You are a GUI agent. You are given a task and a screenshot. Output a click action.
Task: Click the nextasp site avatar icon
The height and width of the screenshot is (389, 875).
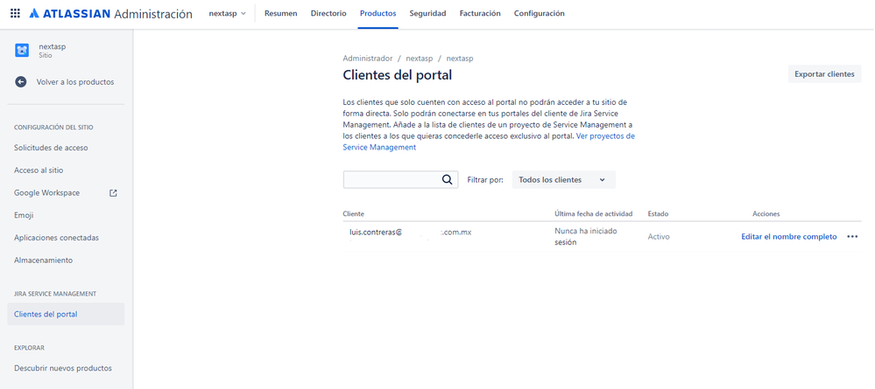pos(22,51)
